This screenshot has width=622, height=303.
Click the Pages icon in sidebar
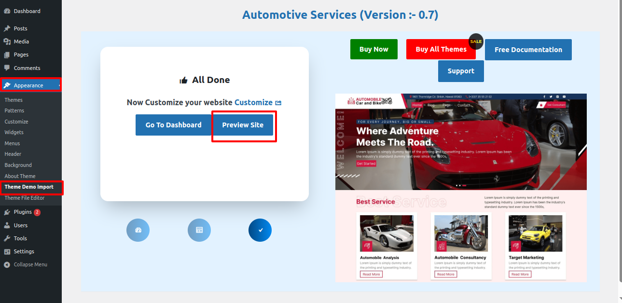pos(7,55)
